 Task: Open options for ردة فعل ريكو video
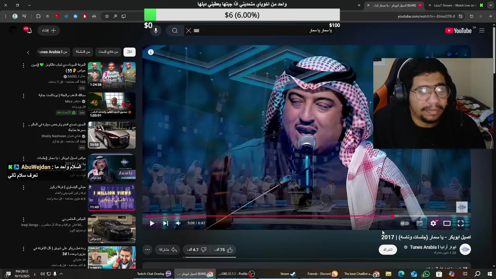tap(23, 249)
